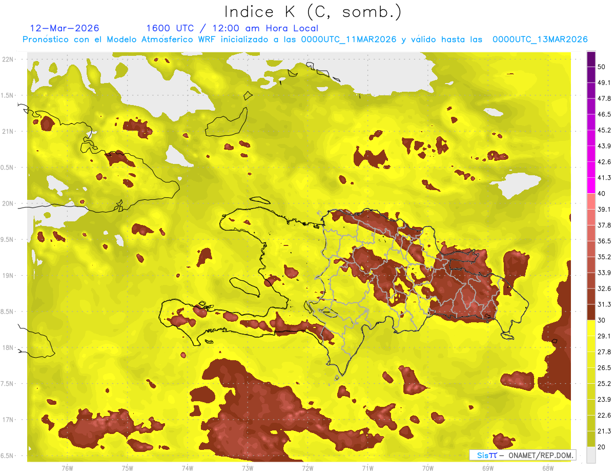Click the 76W longitude label
Screen dimensions: 615x475
pos(67,468)
